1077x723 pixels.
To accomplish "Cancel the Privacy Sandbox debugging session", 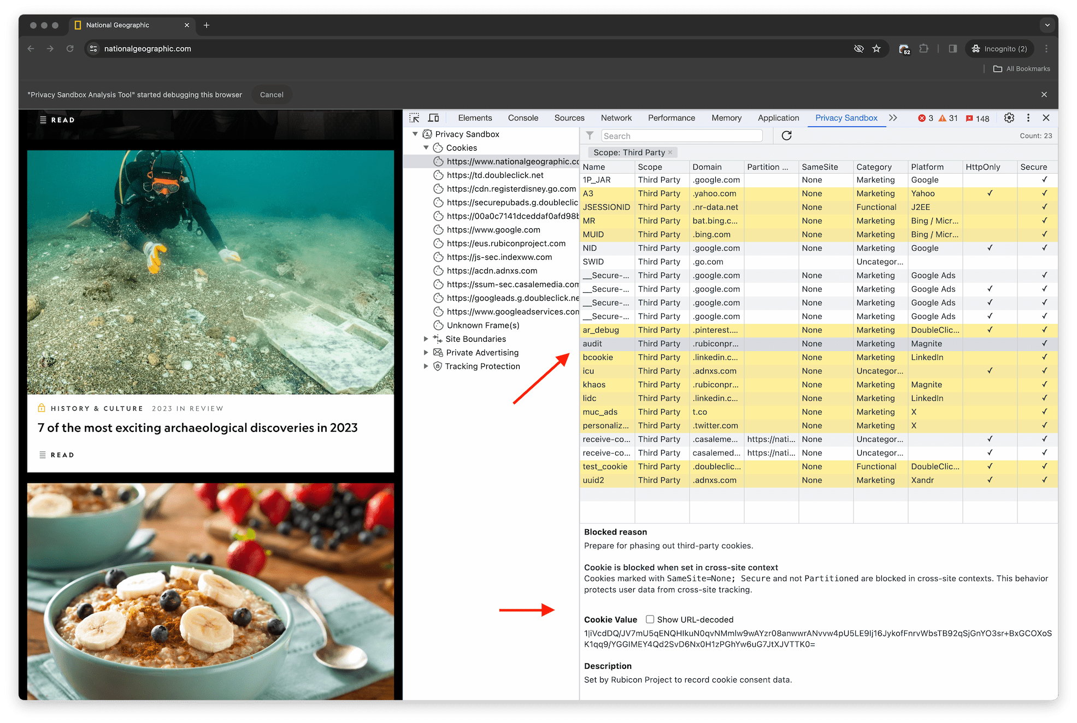I will tap(271, 94).
